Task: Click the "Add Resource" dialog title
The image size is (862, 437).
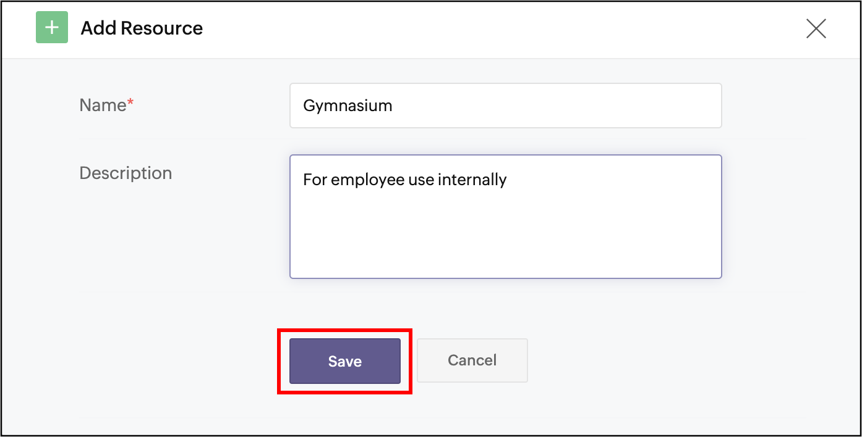Action: tap(142, 28)
